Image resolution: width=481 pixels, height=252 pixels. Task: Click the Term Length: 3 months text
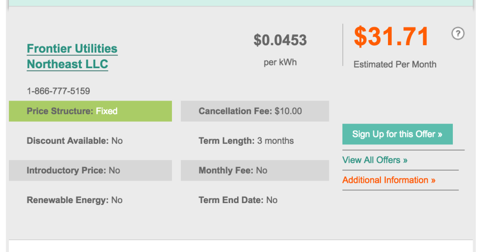click(x=246, y=141)
